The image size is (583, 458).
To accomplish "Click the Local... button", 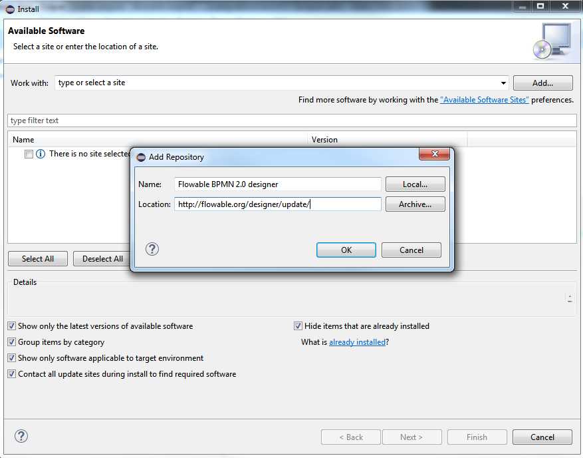I will [x=415, y=184].
